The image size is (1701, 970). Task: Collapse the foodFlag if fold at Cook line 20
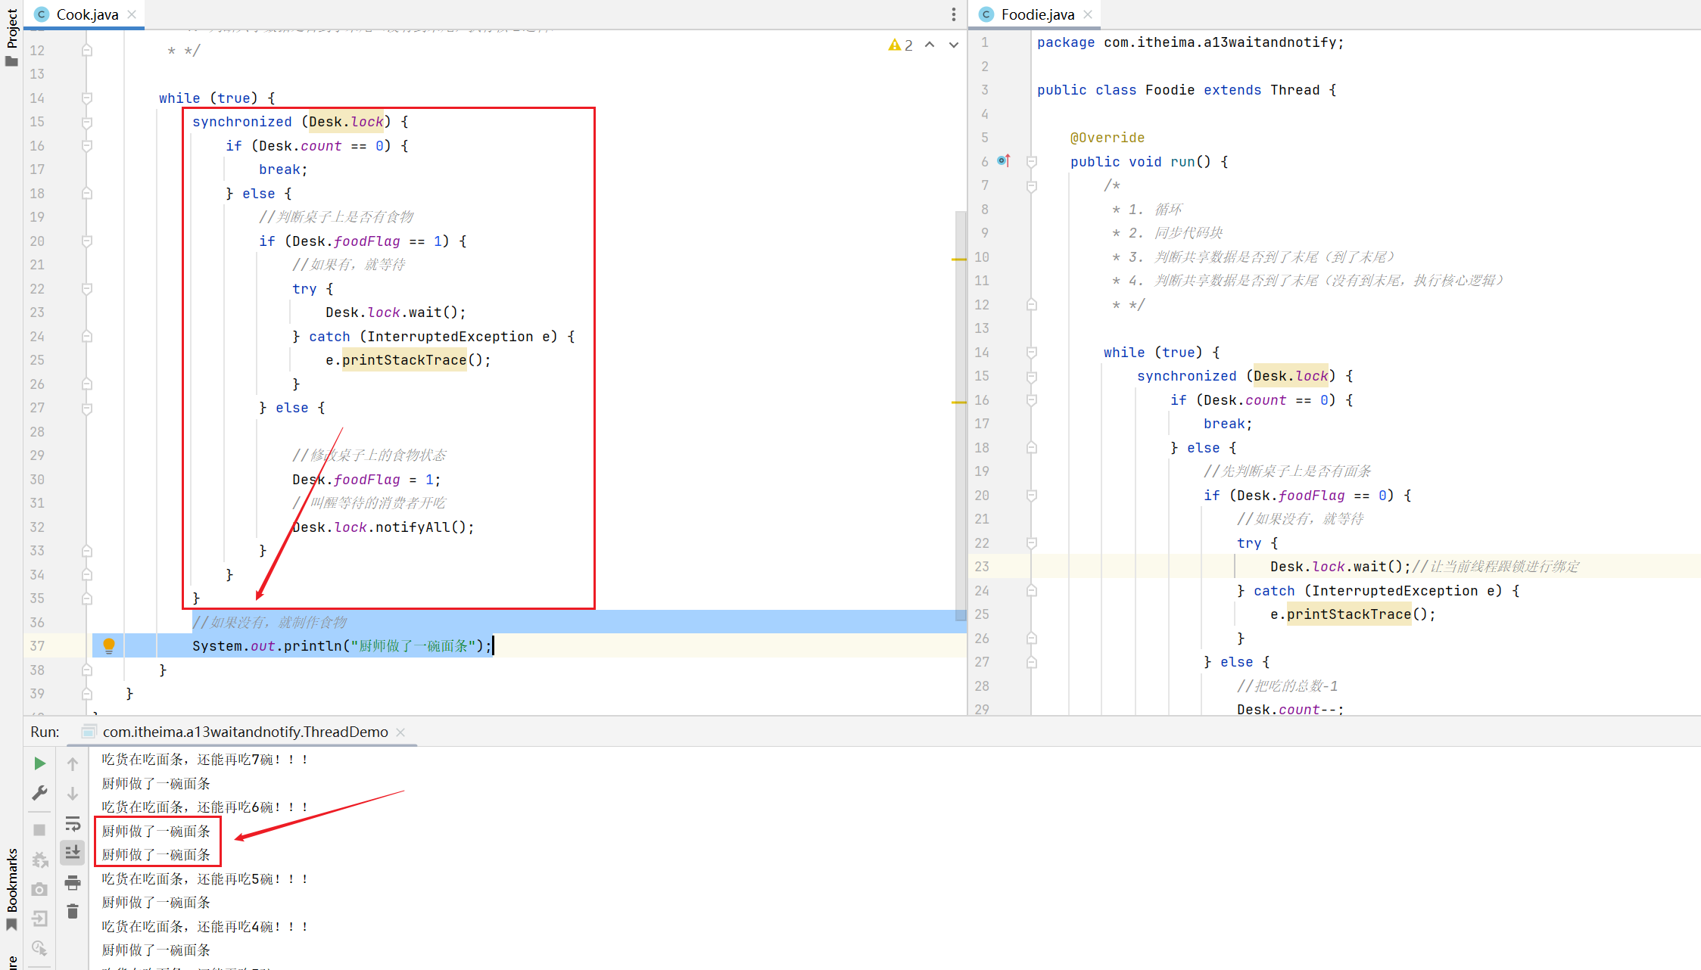tap(87, 241)
